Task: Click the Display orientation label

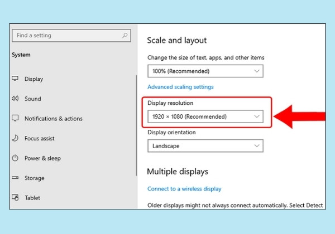Action: coord(171,133)
